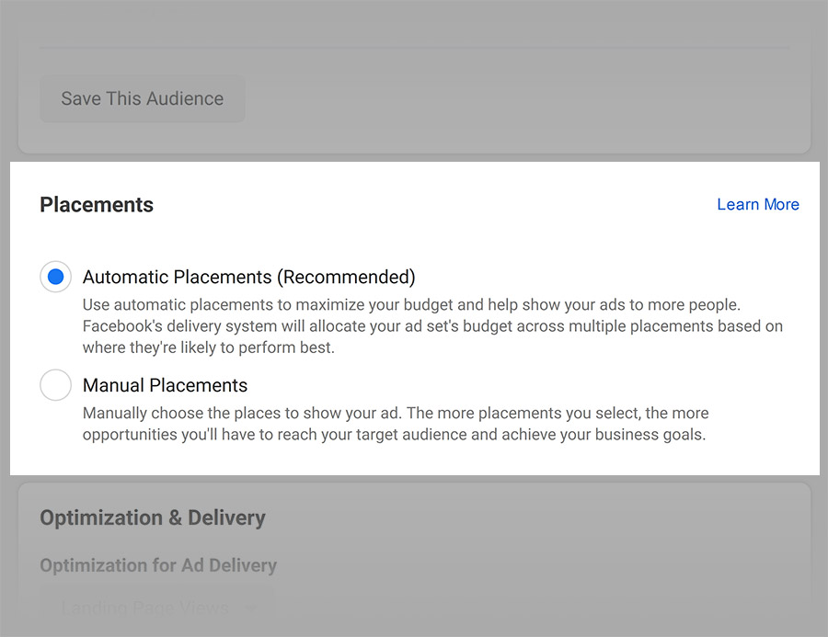Click the blue dot inside the selected radio
The width and height of the screenshot is (828, 637).
coord(55,277)
